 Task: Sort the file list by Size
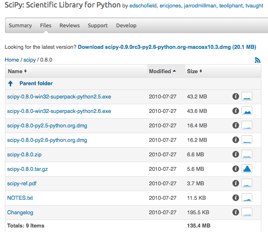(x=194, y=71)
